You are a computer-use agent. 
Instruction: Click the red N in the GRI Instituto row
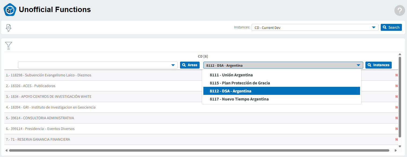pos(397,107)
